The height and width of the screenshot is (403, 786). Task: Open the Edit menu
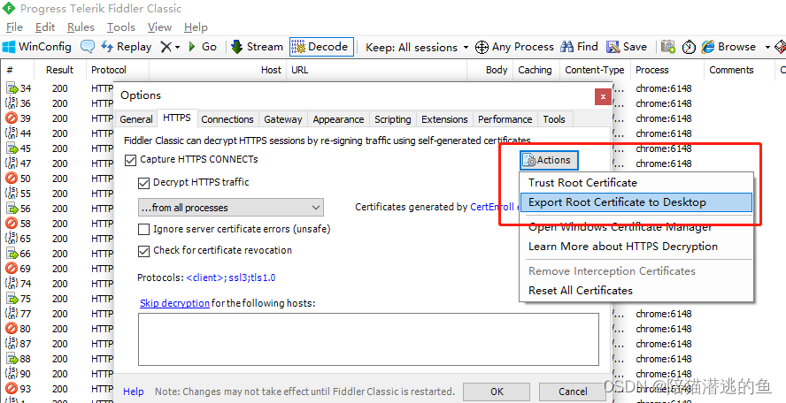[45, 27]
